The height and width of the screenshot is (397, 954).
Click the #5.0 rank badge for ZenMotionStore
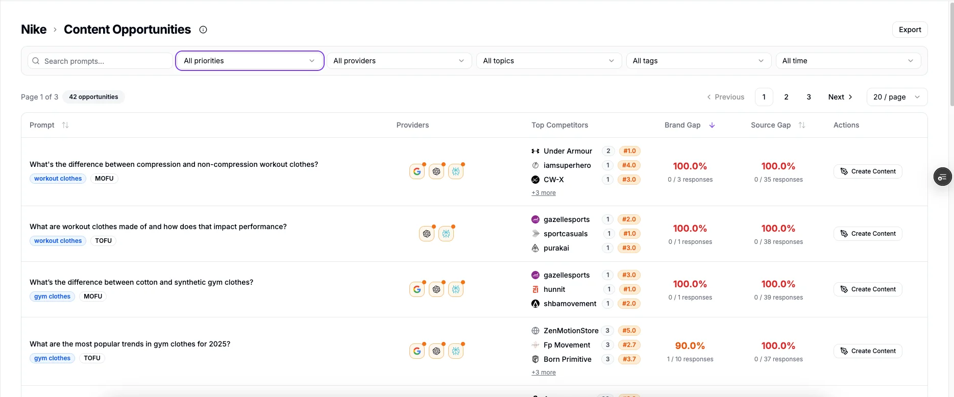(x=629, y=331)
